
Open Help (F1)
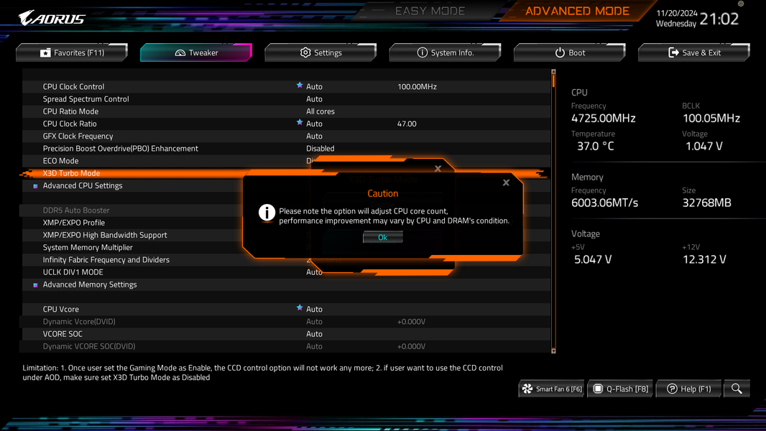click(x=689, y=389)
